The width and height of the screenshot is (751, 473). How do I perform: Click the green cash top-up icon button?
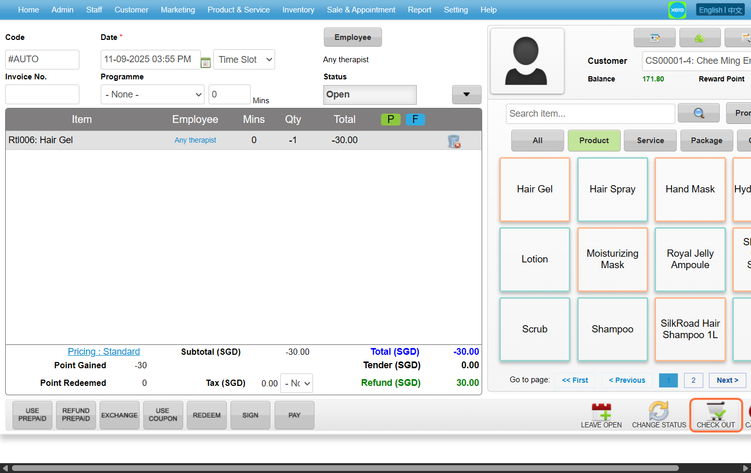click(x=700, y=38)
